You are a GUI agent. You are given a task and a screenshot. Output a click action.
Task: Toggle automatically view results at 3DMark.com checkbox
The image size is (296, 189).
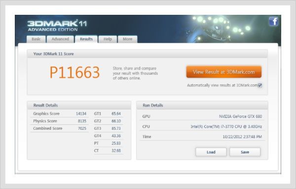(260, 85)
